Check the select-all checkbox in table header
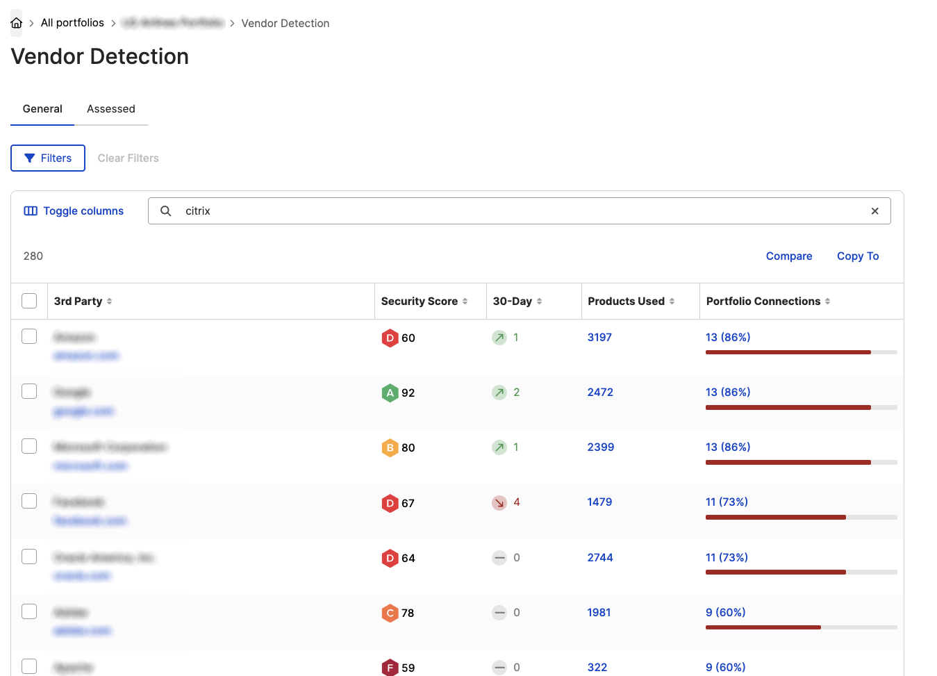Viewport: 937px width, 676px height. pyautogui.click(x=29, y=300)
